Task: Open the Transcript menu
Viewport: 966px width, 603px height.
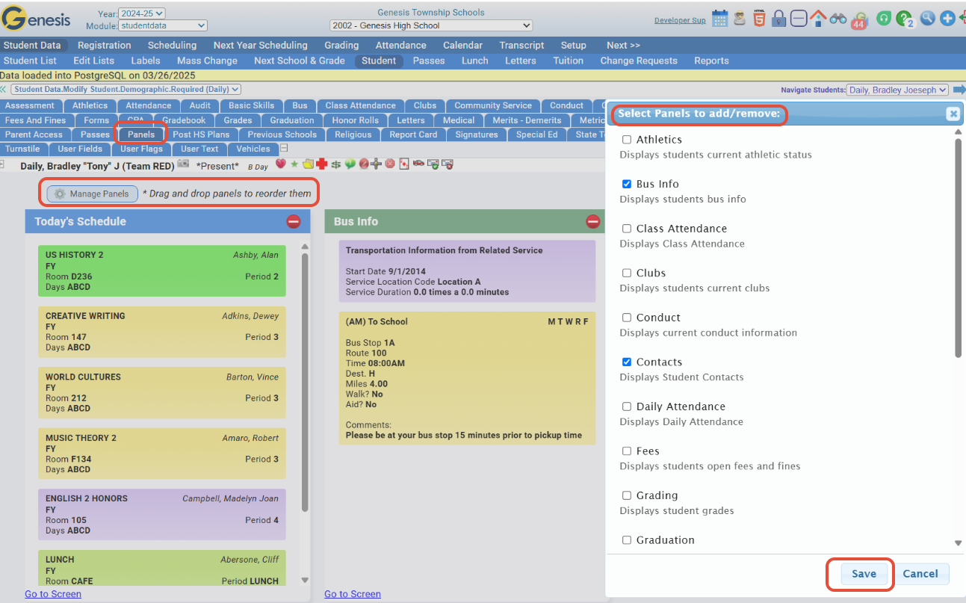Action: click(x=521, y=45)
